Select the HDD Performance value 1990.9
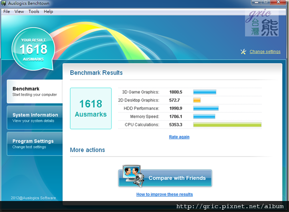This screenshot has width=289, height=212. pos(176,108)
